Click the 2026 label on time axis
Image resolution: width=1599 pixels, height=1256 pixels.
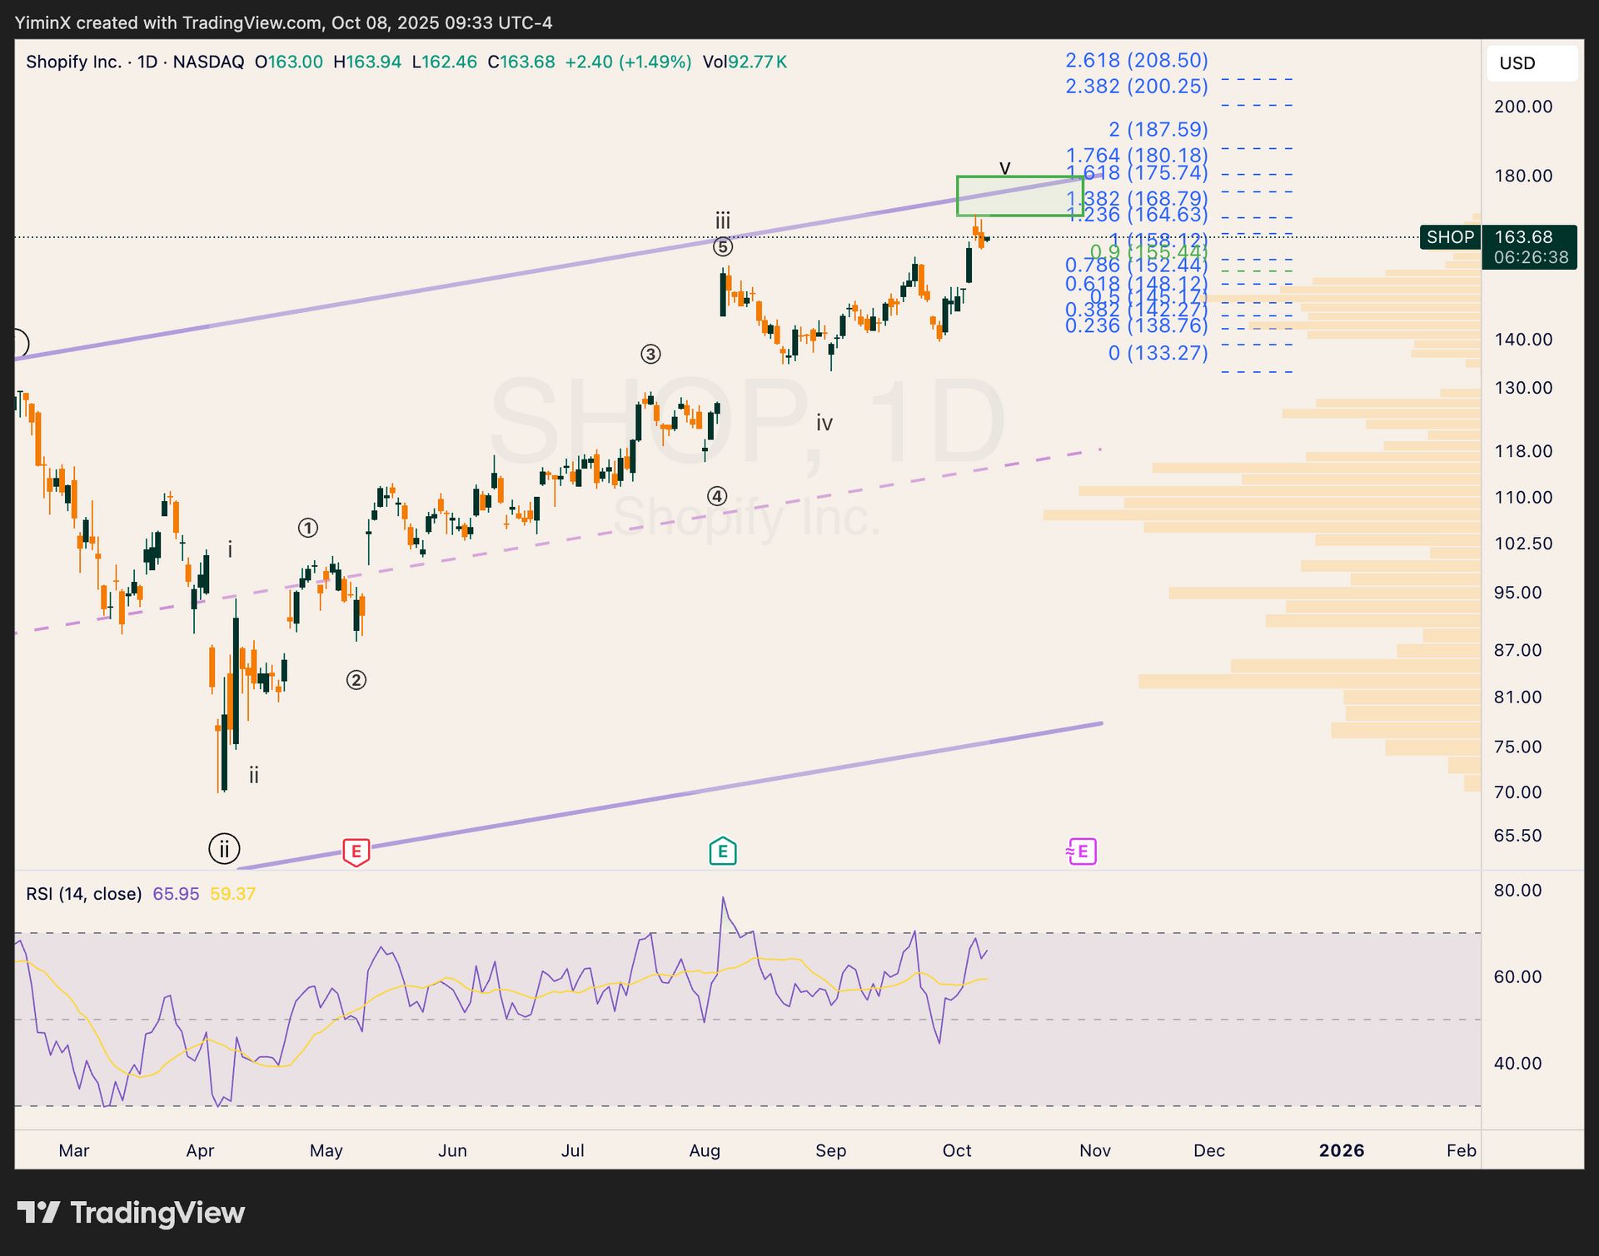point(1341,1150)
